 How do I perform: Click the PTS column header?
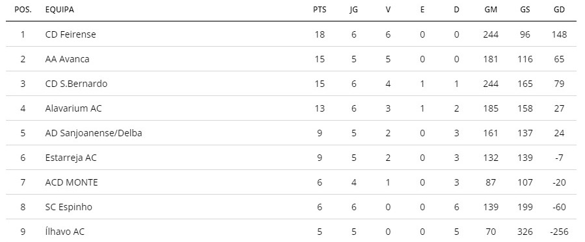coord(320,10)
